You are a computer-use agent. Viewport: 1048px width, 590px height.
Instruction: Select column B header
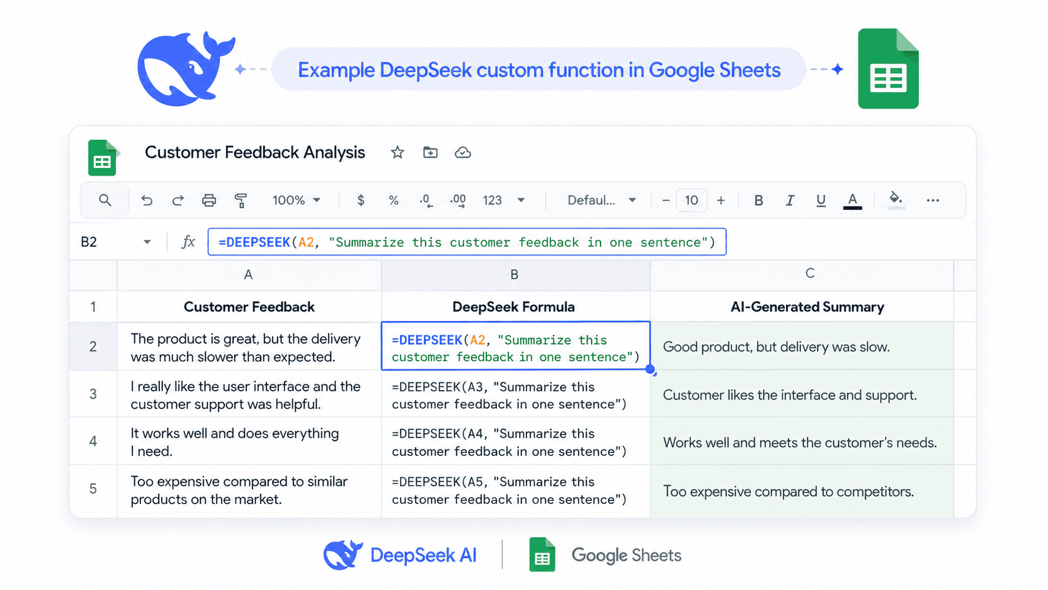(x=515, y=275)
